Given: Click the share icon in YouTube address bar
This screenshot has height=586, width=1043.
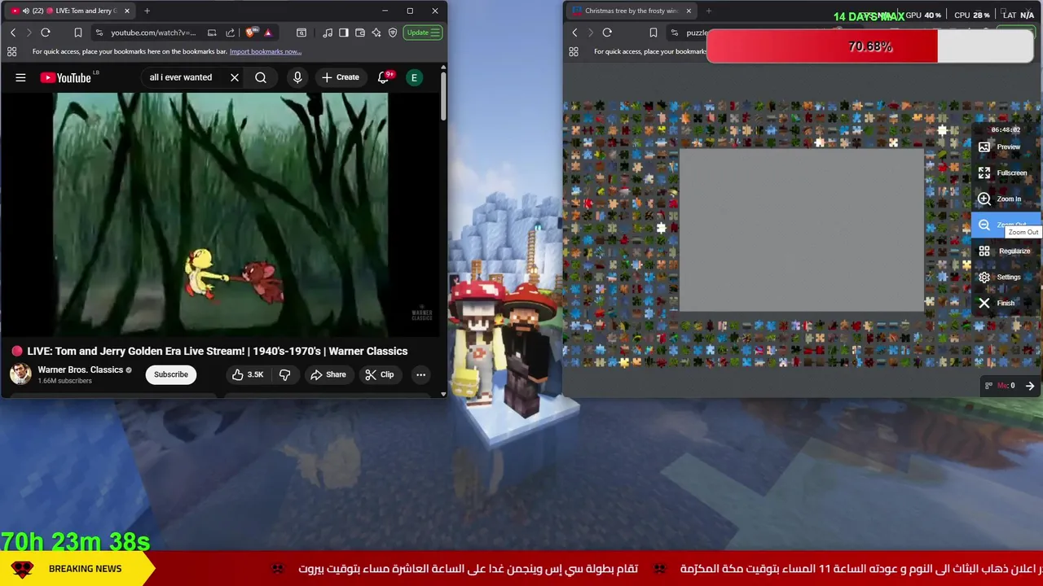Looking at the screenshot, I should tap(230, 33).
